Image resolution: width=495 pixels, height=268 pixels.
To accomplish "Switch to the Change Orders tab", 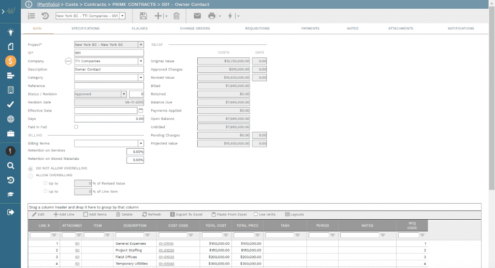I will click(x=195, y=28).
